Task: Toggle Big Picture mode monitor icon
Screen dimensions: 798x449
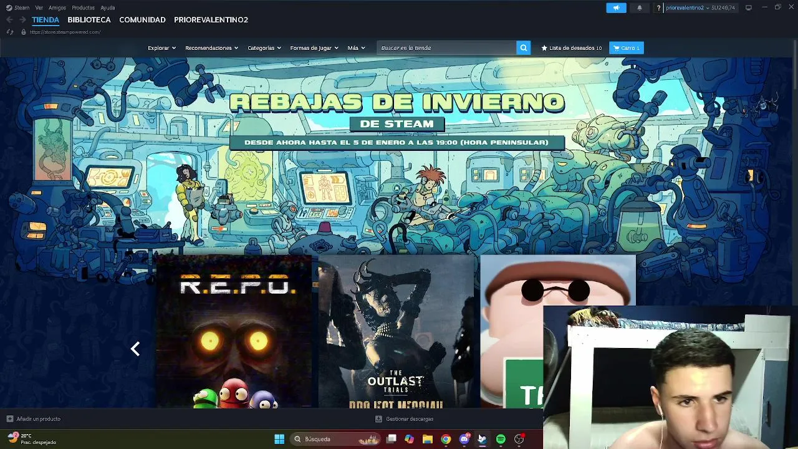Action: click(x=749, y=7)
